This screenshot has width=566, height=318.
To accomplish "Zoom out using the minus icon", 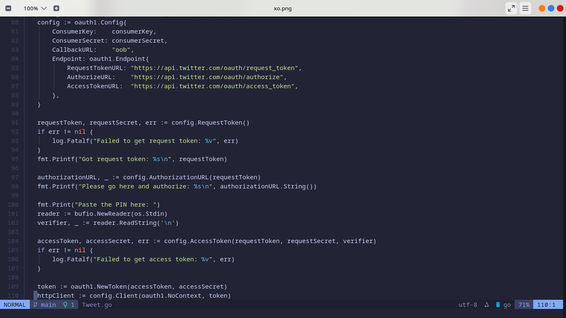I will click(x=8, y=8).
